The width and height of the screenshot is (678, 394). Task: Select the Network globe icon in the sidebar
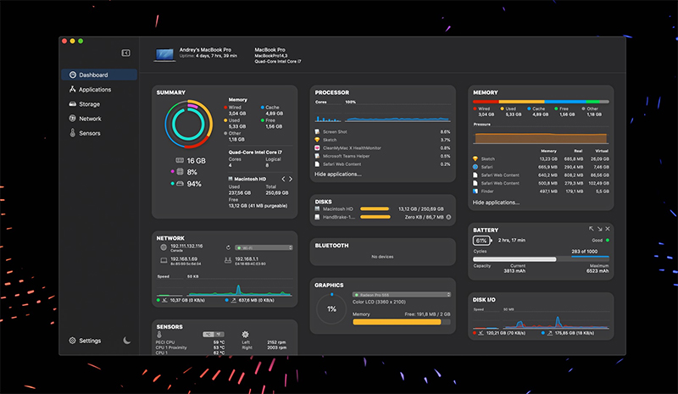73,119
